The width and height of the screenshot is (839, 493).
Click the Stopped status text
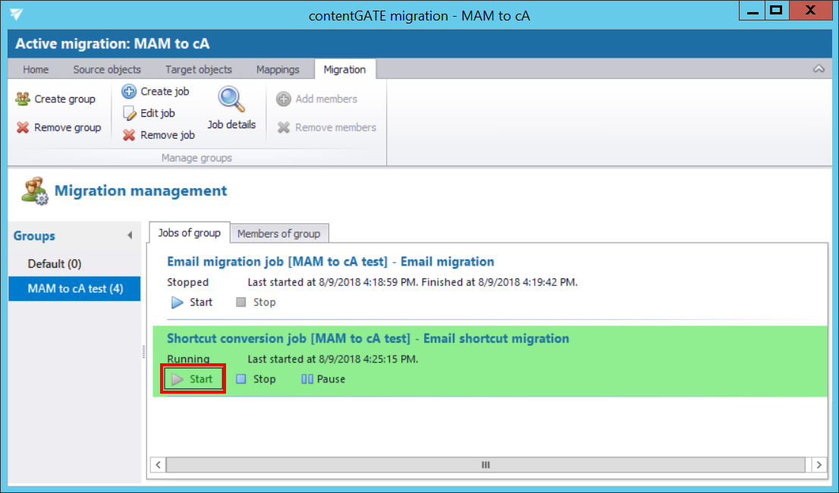(x=187, y=282)
